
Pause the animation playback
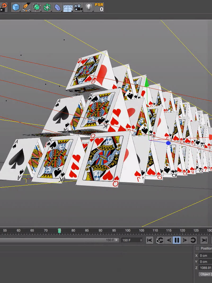coord(177,240)
